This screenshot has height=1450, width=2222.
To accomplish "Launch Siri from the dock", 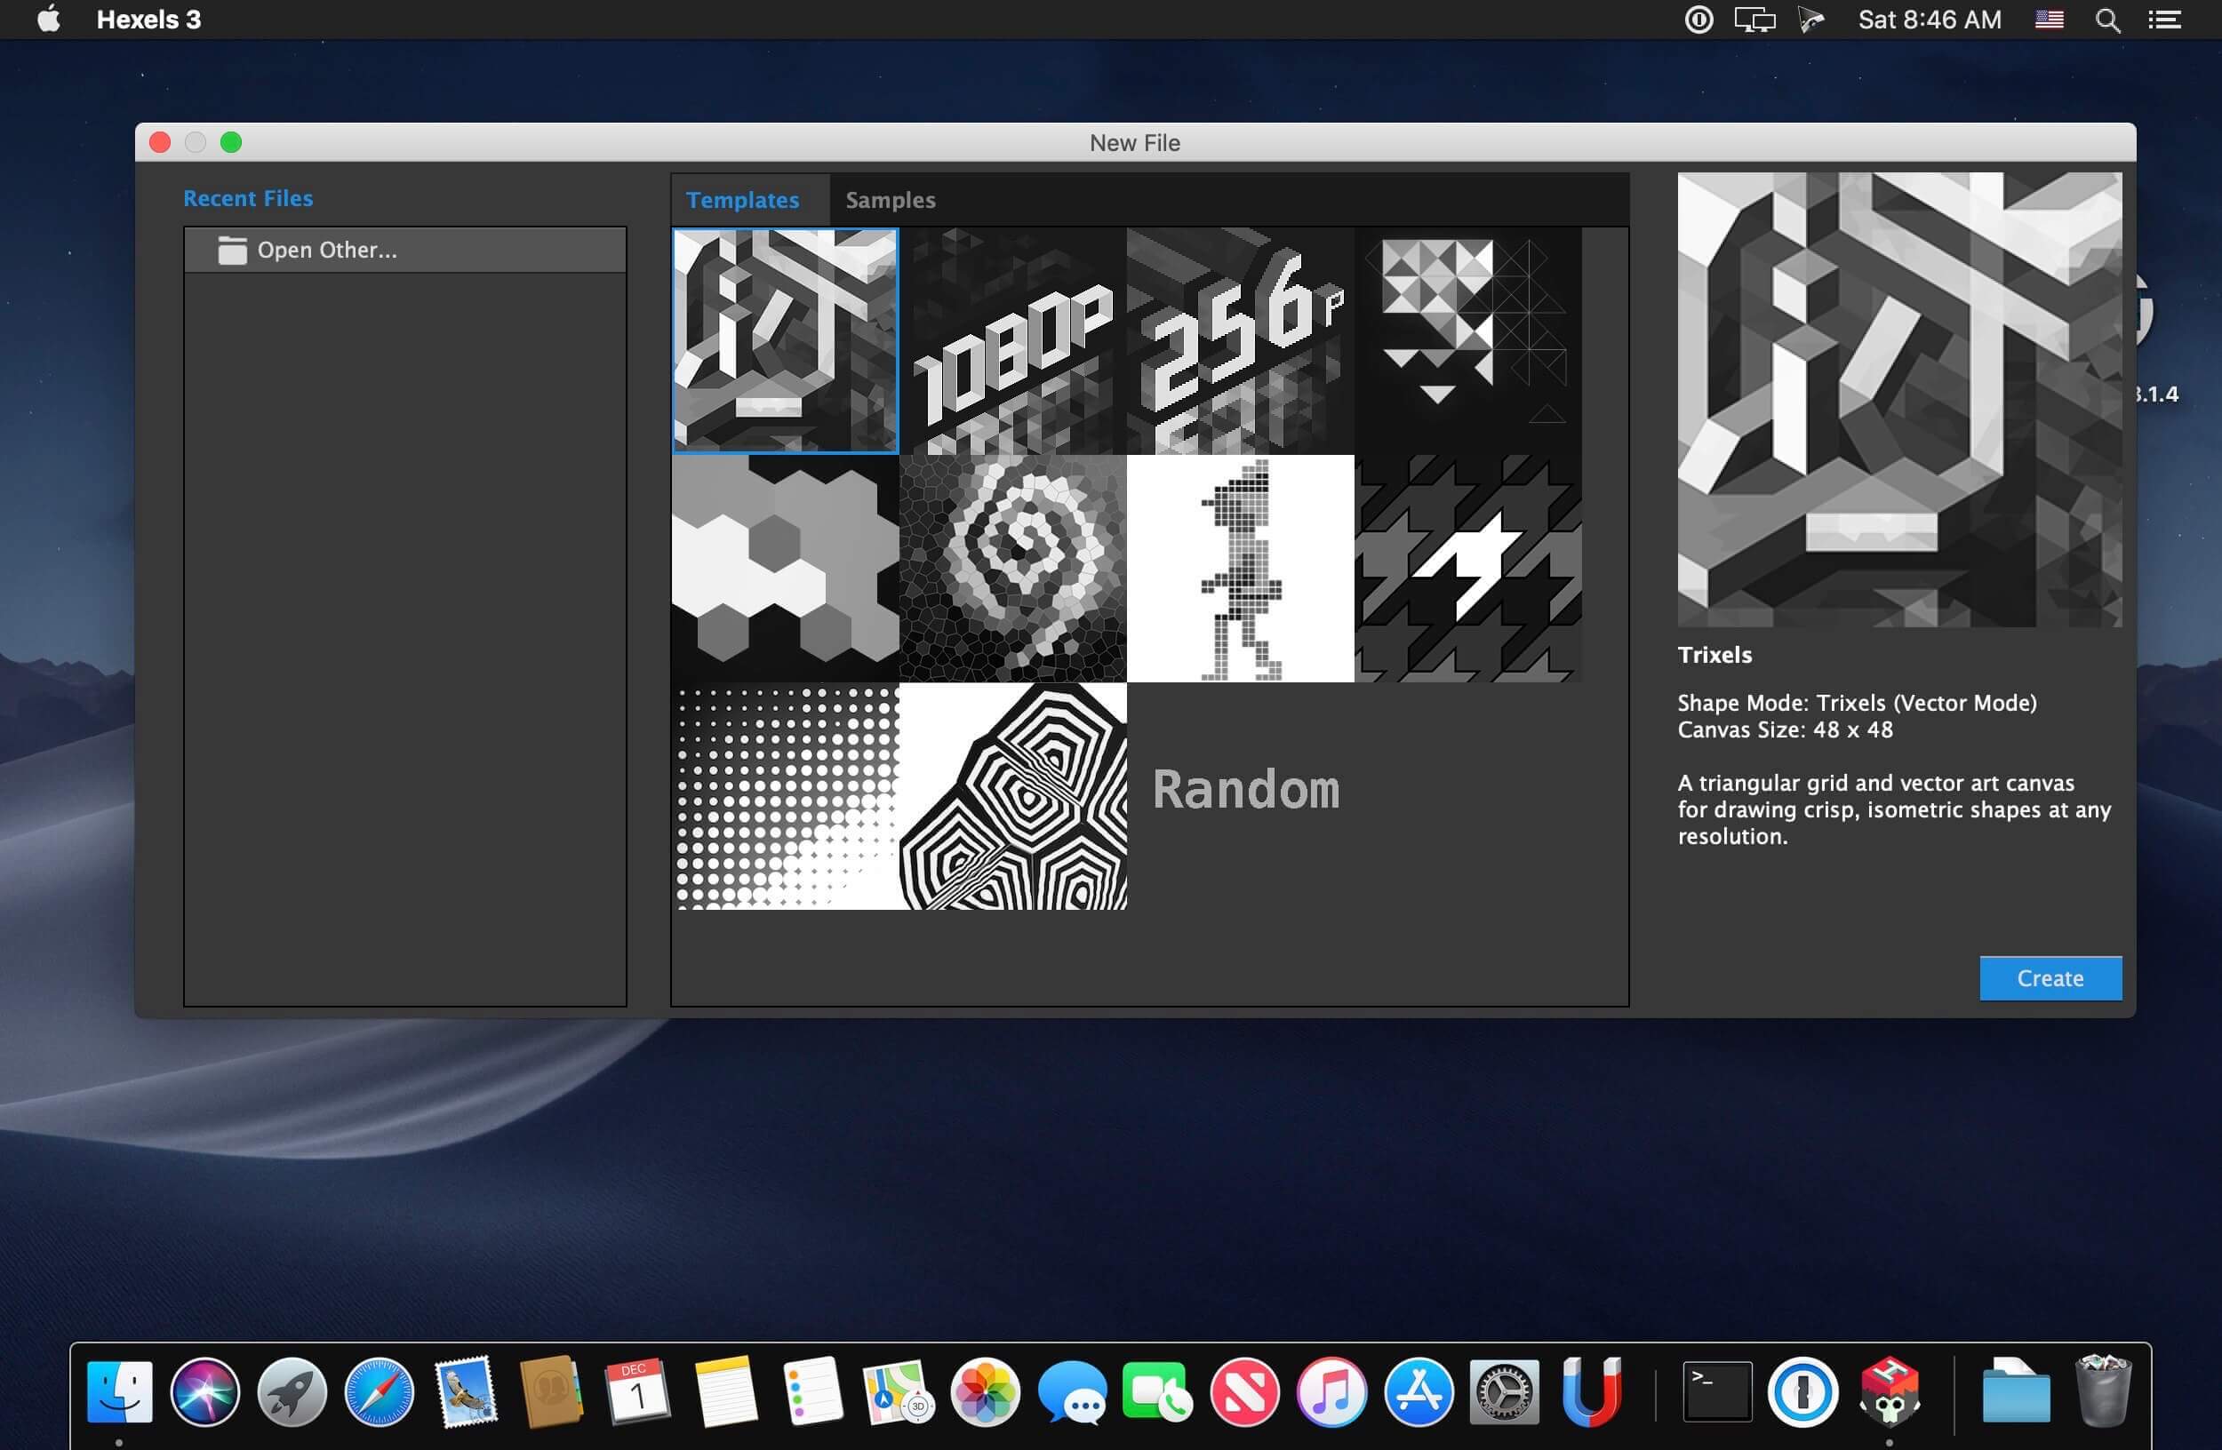I will [x=205, y=1391].
